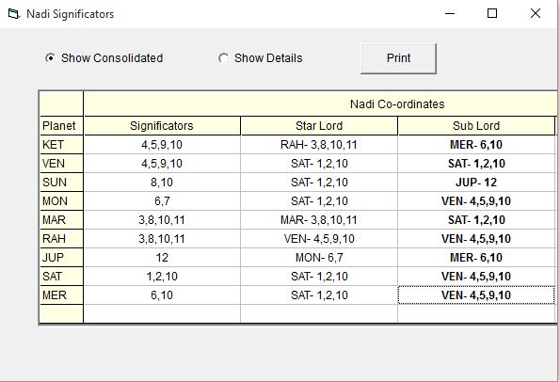Viewport: 560px width, 382px height.
Task: Click the Planet column header
Action: pyautogui.click(x=61, y=126)
